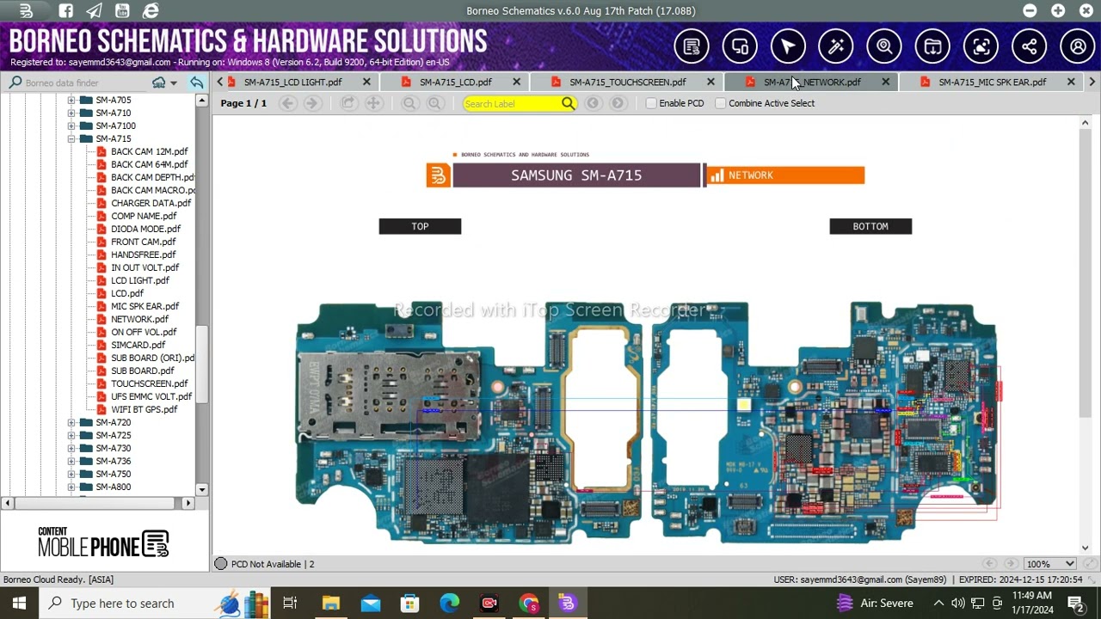
Task: Open WIFI BT GPS.pdf in tree
Action: click(144, 409)
